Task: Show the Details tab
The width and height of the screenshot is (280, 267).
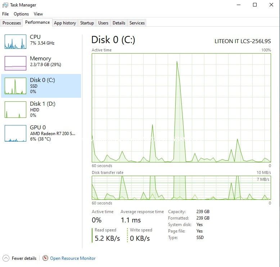Action: coord(119,23)
